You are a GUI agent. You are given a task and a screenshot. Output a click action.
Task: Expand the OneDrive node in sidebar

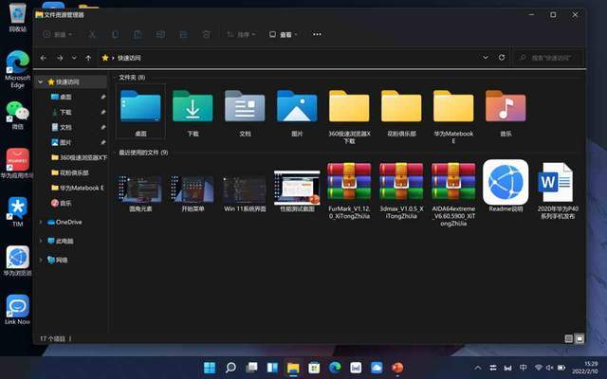pos(40,222)
